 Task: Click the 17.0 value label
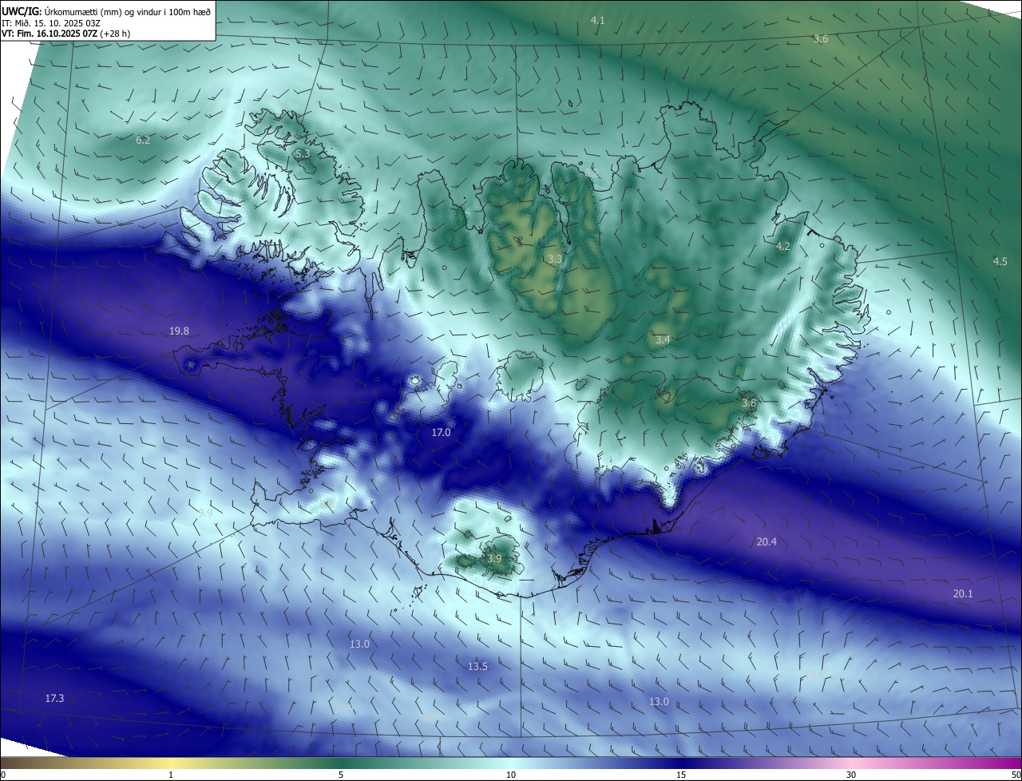point(441,432)
